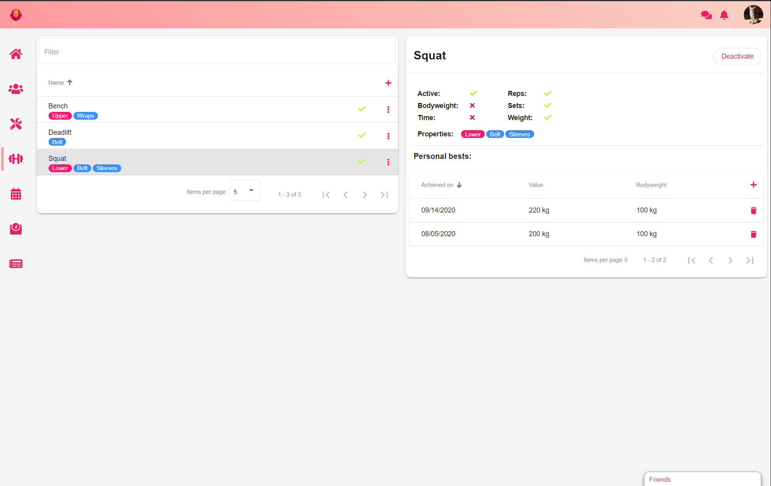Open the notifications bell
Screen dimensions: 771x486
(724, 15)
